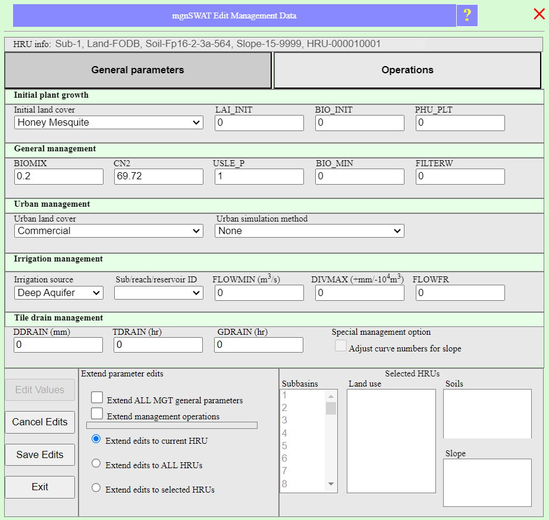
Task: Click the Land use list box
Action: coord(391,441)
